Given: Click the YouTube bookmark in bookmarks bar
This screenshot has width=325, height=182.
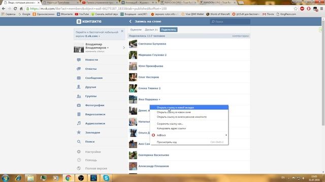Looking at the screenshot, I should (x=82, y=14).
